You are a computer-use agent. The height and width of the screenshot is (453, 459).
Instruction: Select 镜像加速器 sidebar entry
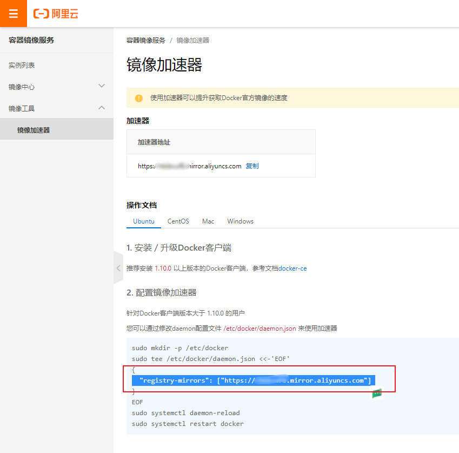tap(57, 129)
